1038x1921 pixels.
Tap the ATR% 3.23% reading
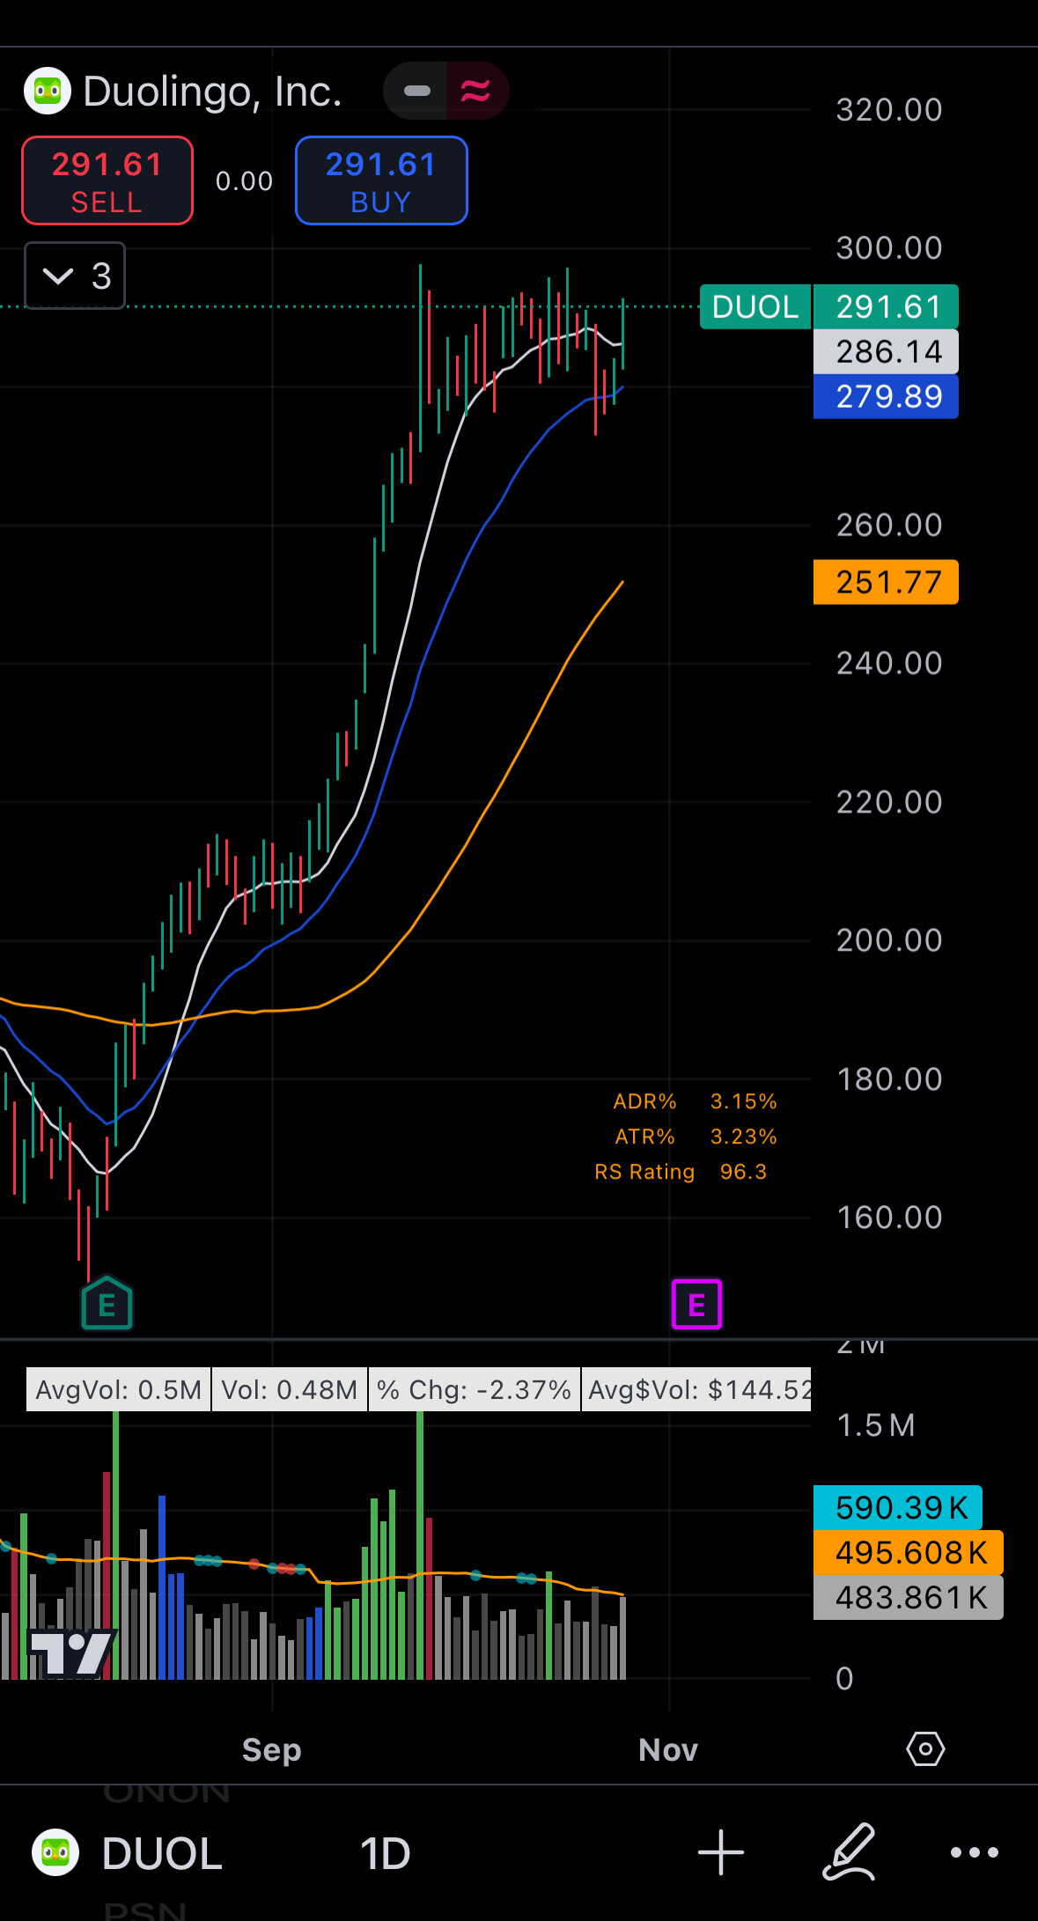[696, 1137]
